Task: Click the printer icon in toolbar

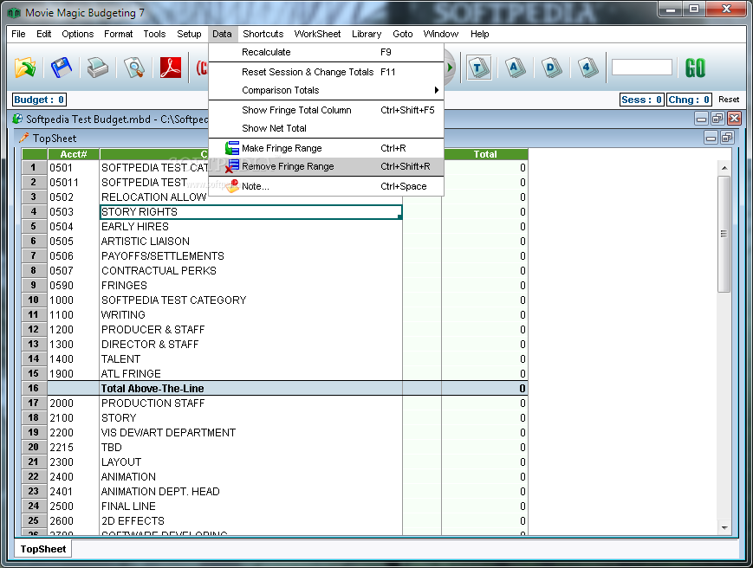Action: [98, 68]
